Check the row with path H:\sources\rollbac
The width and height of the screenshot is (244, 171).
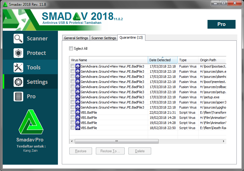tap(72, 87)
